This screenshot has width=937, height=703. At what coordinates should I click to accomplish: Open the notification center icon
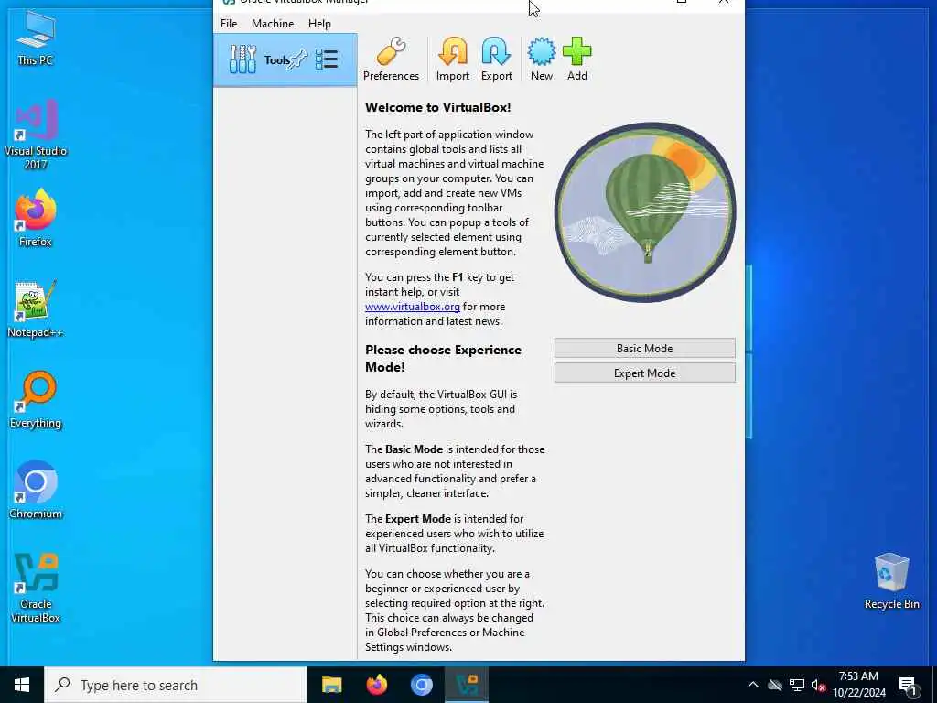pos(908,686)
